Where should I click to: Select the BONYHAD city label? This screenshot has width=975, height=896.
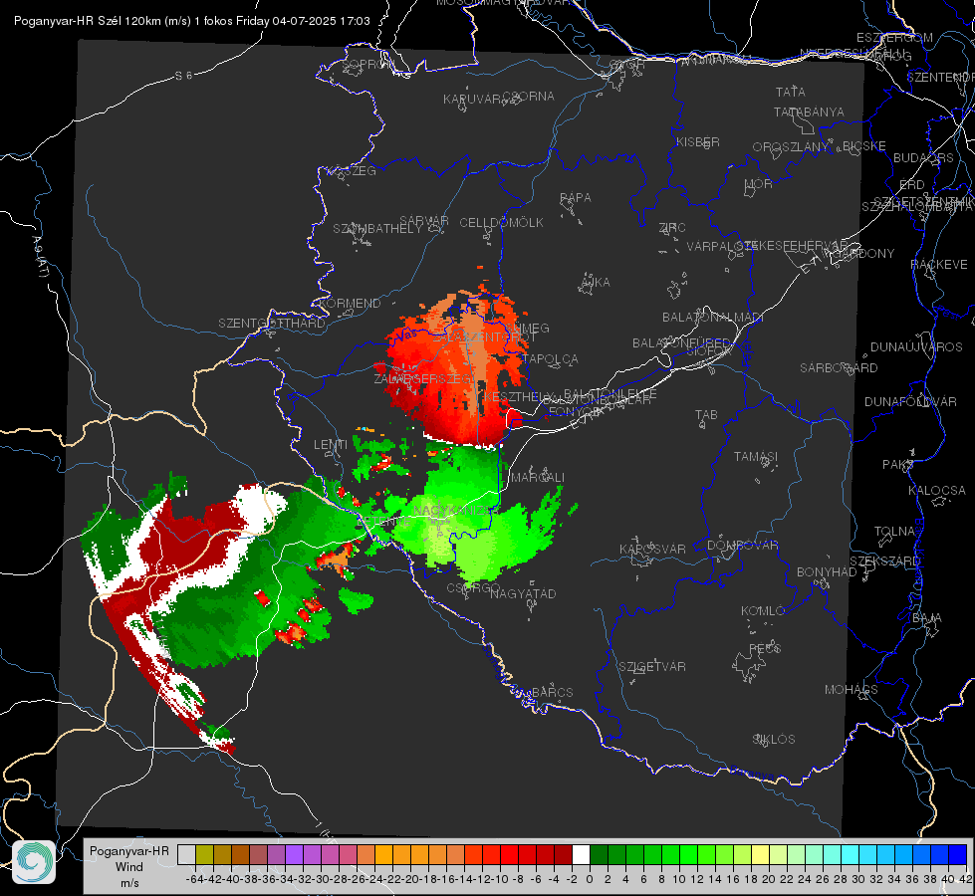(827, 572)
